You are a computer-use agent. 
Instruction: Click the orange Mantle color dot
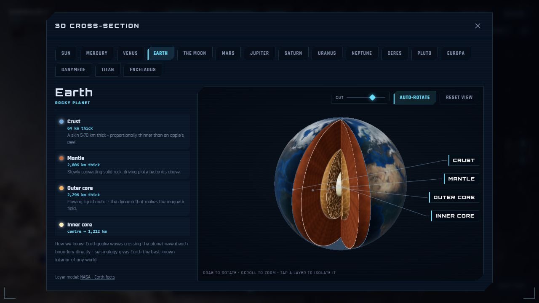(x=61, y=158)
